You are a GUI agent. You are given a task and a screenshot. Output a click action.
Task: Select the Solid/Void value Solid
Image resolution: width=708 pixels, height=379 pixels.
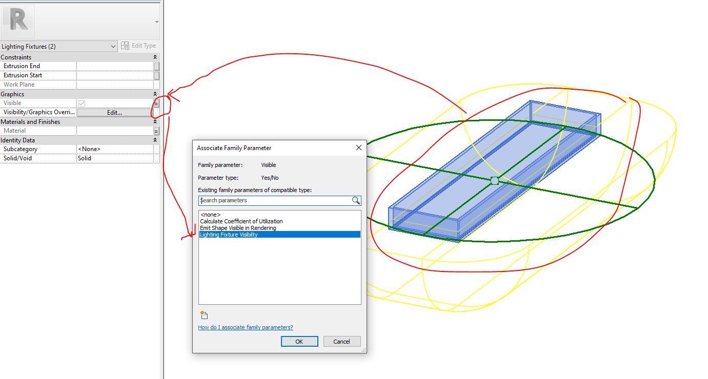click(x=115, y=158)
